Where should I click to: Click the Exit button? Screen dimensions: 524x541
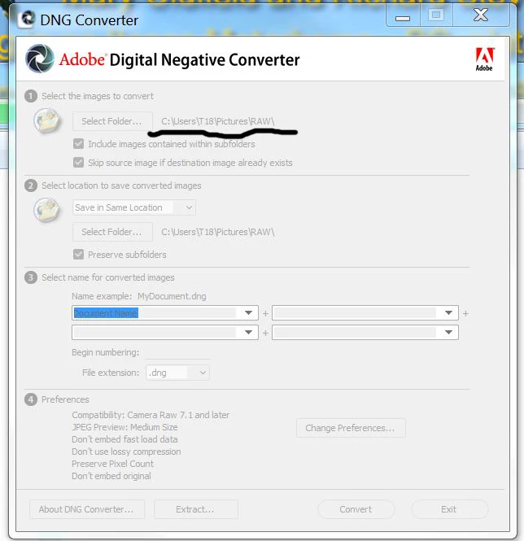coord(449,509)
